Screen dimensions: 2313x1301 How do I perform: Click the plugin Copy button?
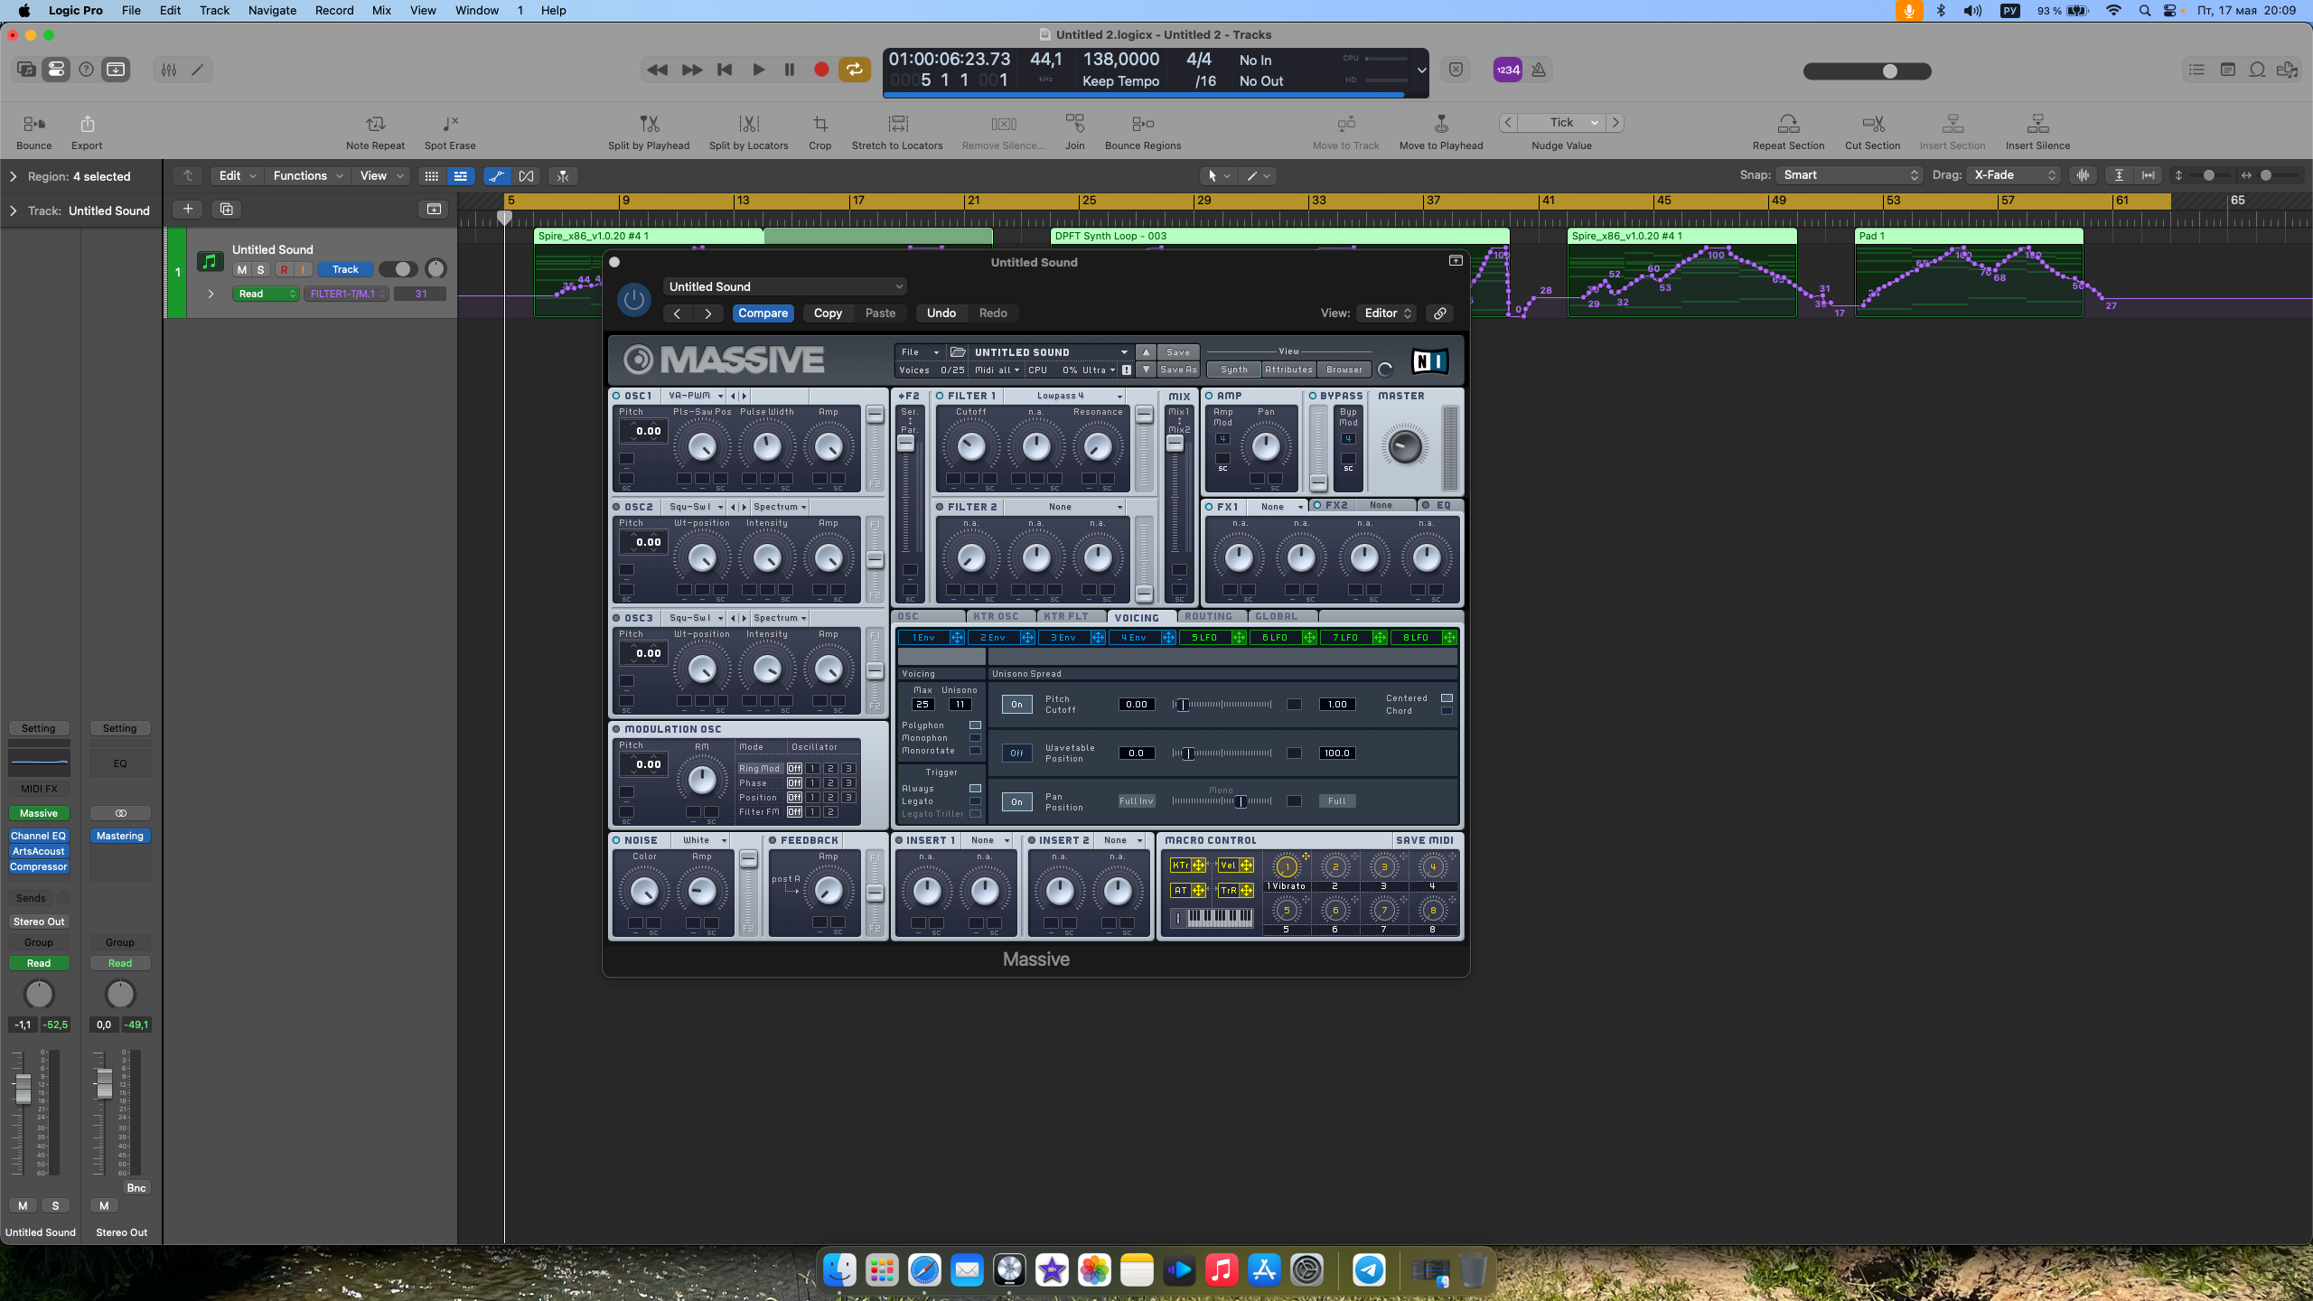(828, 314)
